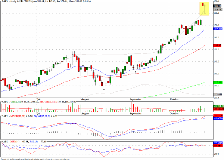Click the blue 167.310 moving average label
224x160 pixels.
point(218,29)
